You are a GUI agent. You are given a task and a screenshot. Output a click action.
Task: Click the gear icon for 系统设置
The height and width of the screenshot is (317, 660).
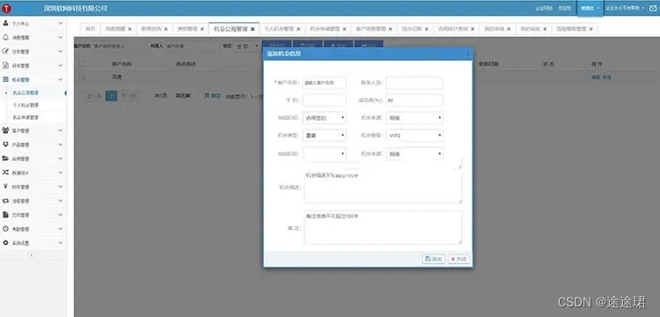click(x=5, y=243)
